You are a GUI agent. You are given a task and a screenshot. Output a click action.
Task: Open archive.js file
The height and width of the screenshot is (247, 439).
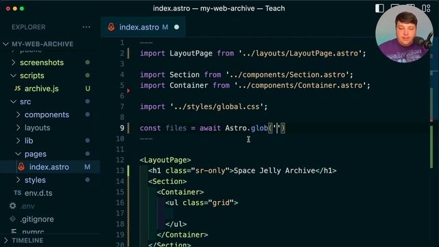pos(42,89)
